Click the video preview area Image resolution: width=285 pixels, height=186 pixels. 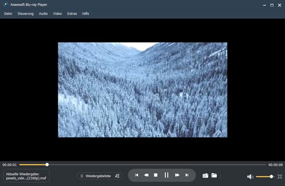[x=142, y=90]
